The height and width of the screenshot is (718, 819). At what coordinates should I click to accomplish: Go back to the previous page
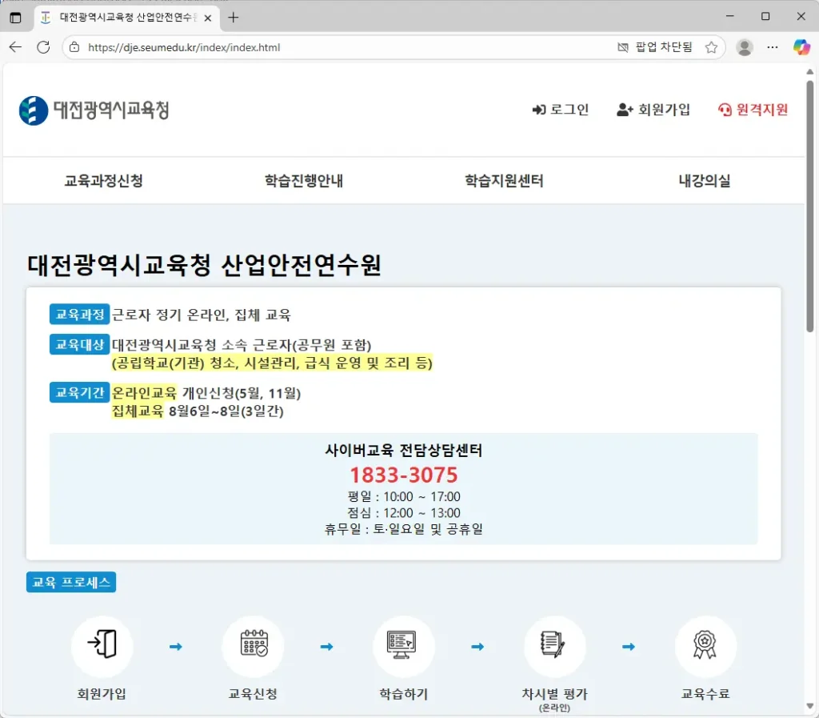[15, 47]
